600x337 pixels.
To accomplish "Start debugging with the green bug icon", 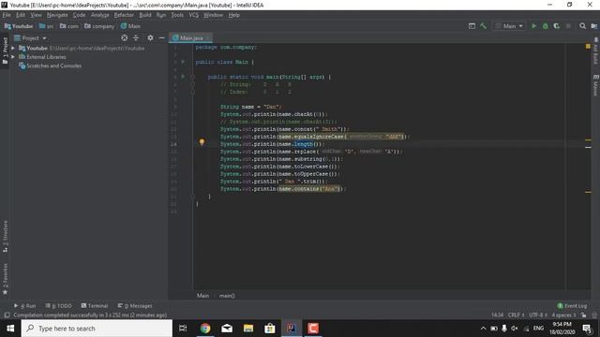I will (x=546, y=26).
